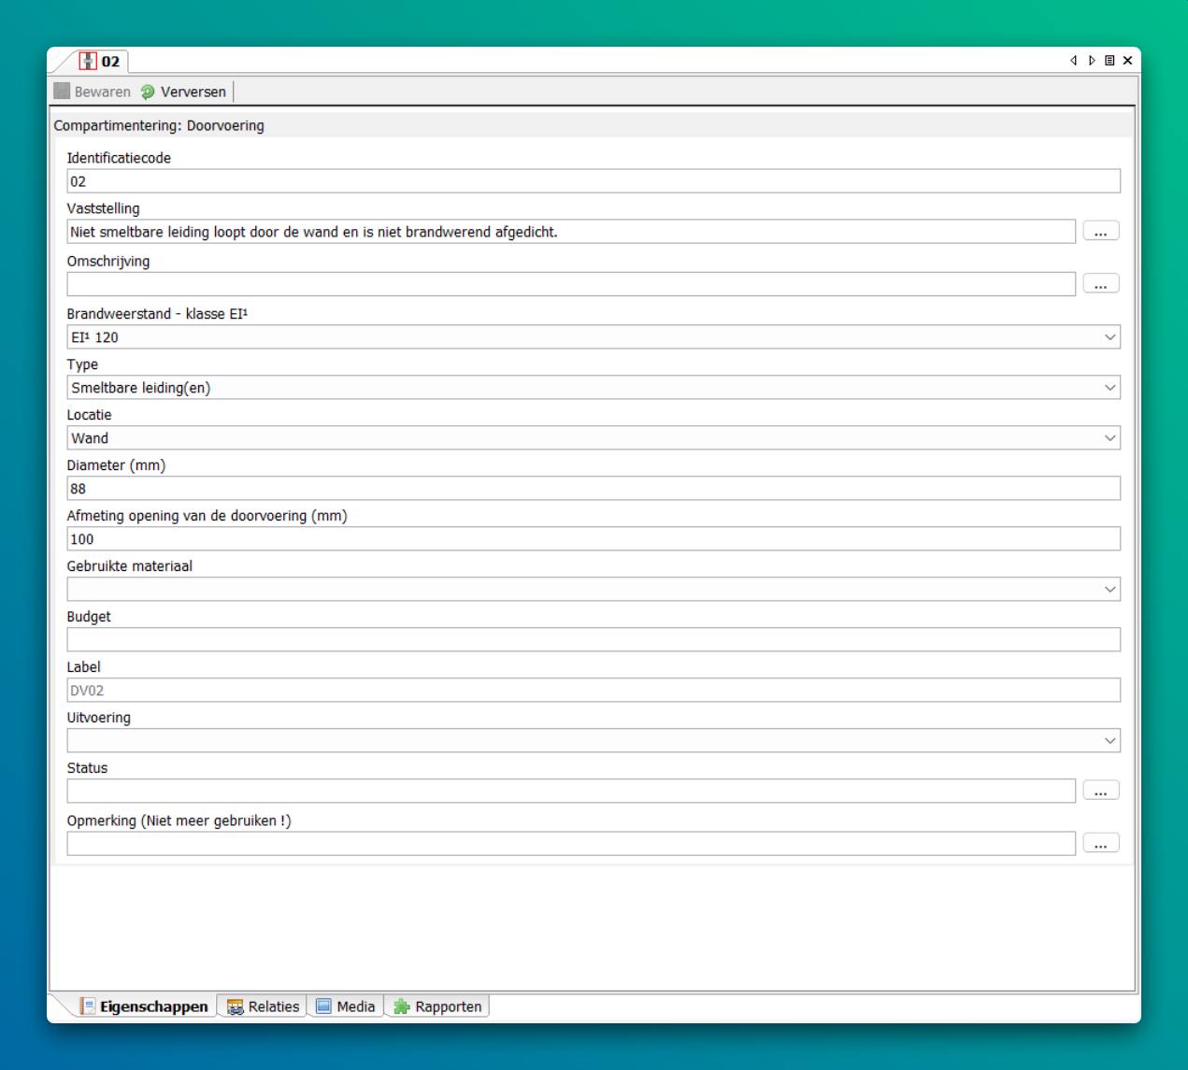Click the Bewaren save icon
Viewport: 1188px width, 1070px height.
click(63, 92)
